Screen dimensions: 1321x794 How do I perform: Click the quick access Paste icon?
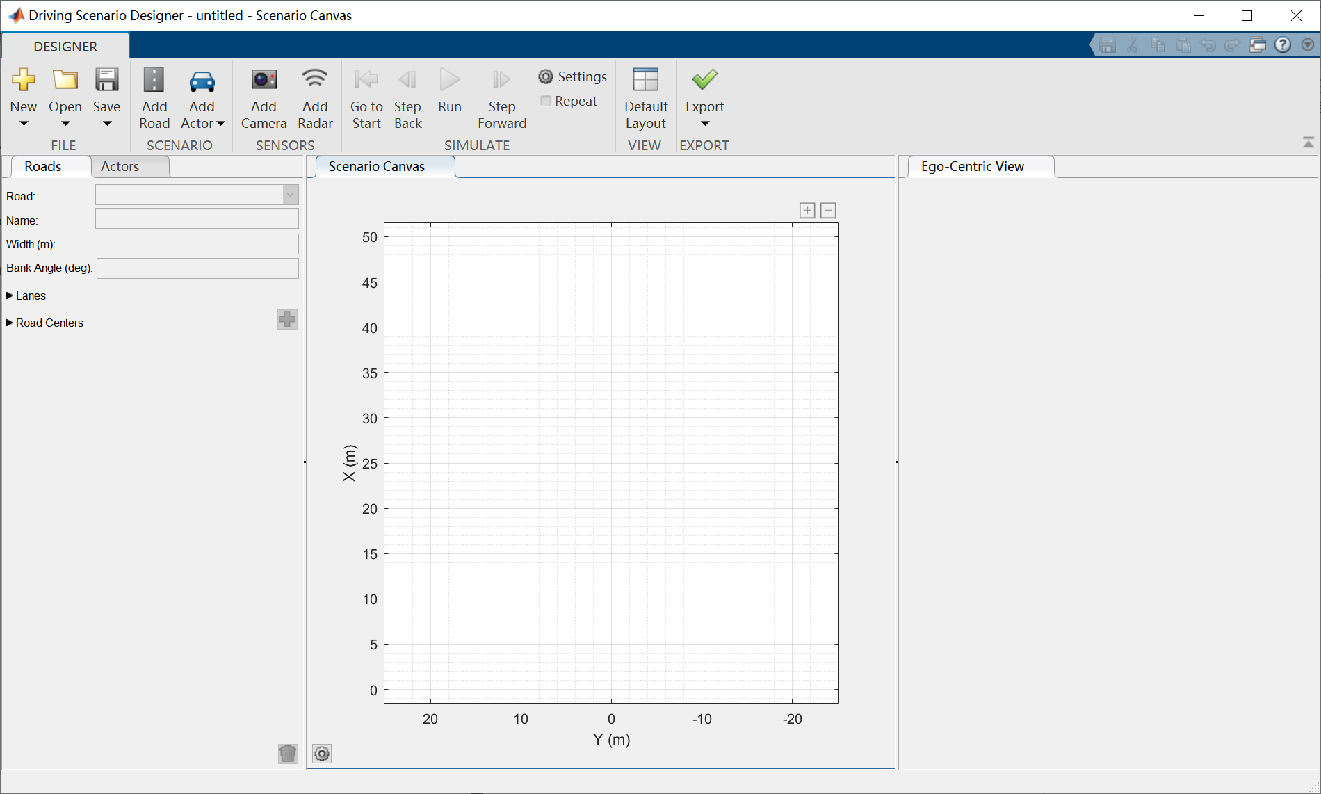pyautogui.click(x=1183, y=45)
